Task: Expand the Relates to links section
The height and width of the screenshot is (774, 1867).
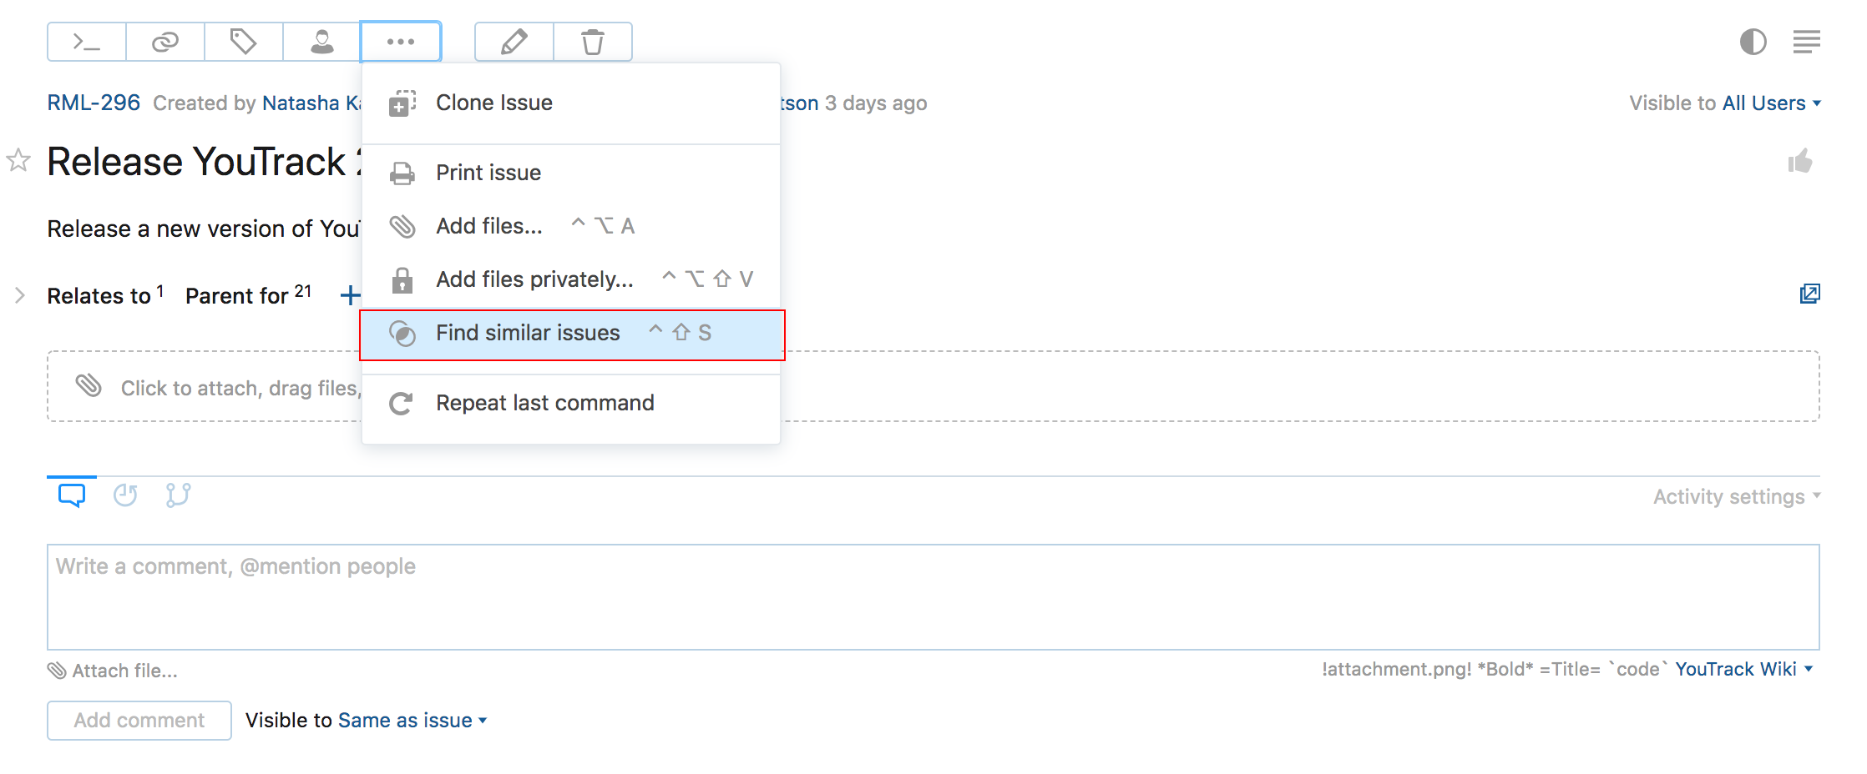Action: click(20, 295)
